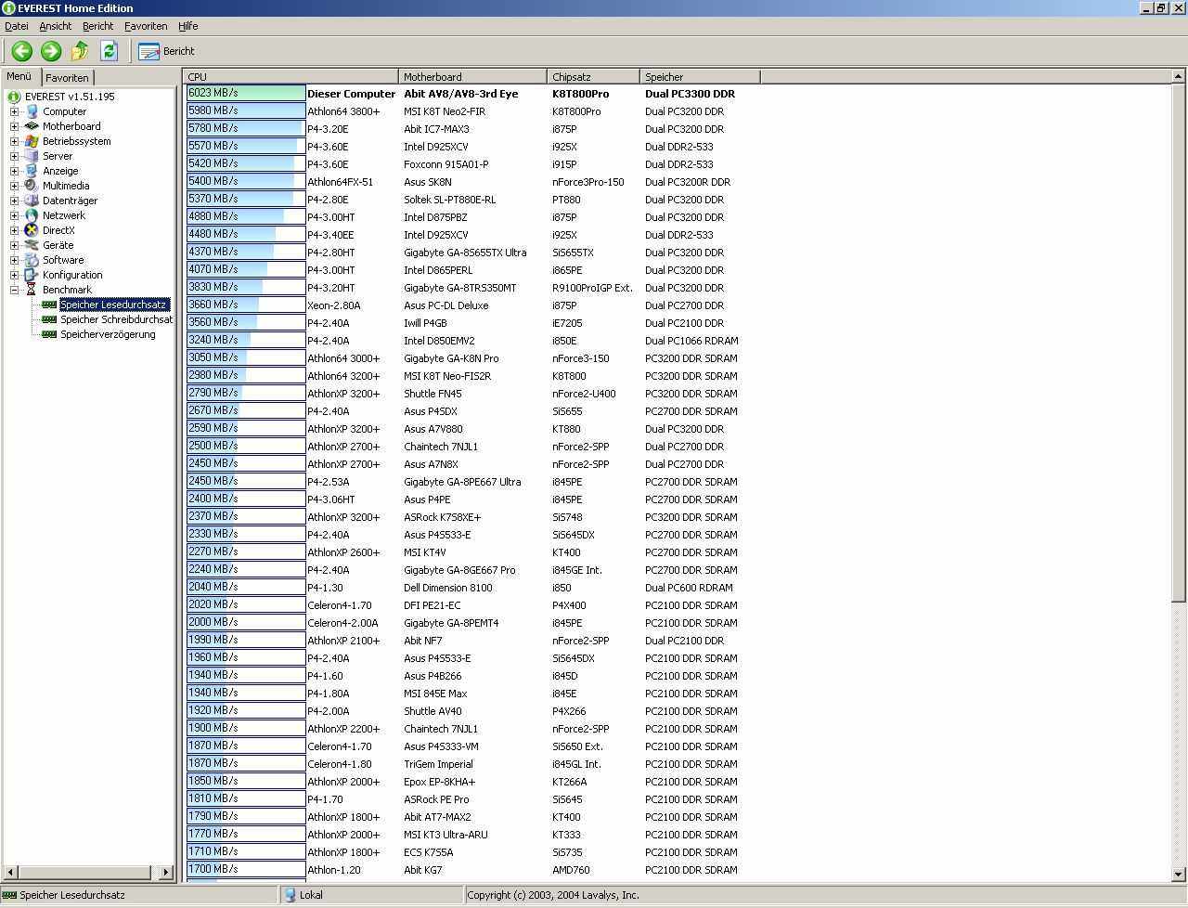
Task: Click the Konfiguration tree icon
Action: click(32, 275)
